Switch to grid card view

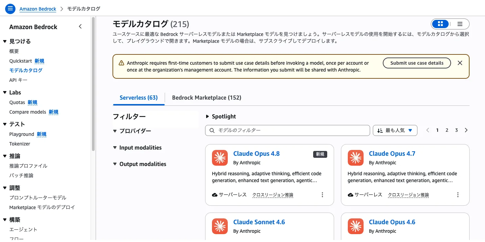[440, 24]
